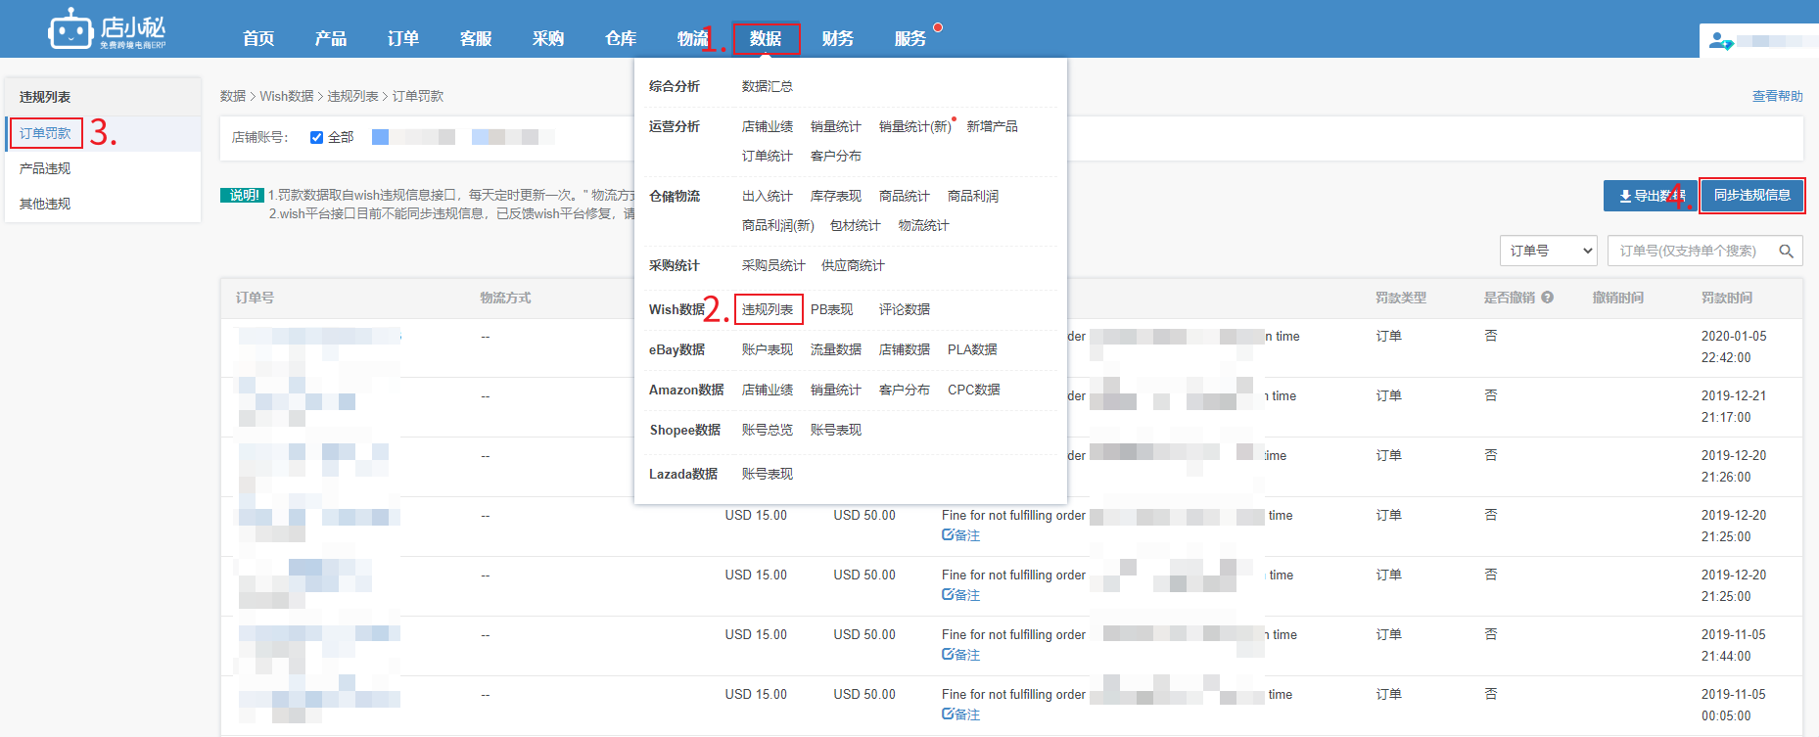The width and height of the screenshot is (1819, 737).
Task: Click the help icon beside 是否撤销
Action: pos(1547,298)
